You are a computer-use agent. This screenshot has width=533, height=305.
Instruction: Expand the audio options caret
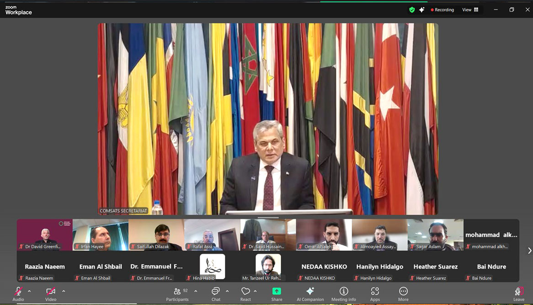pyautogui.click(x=29, y=291)
